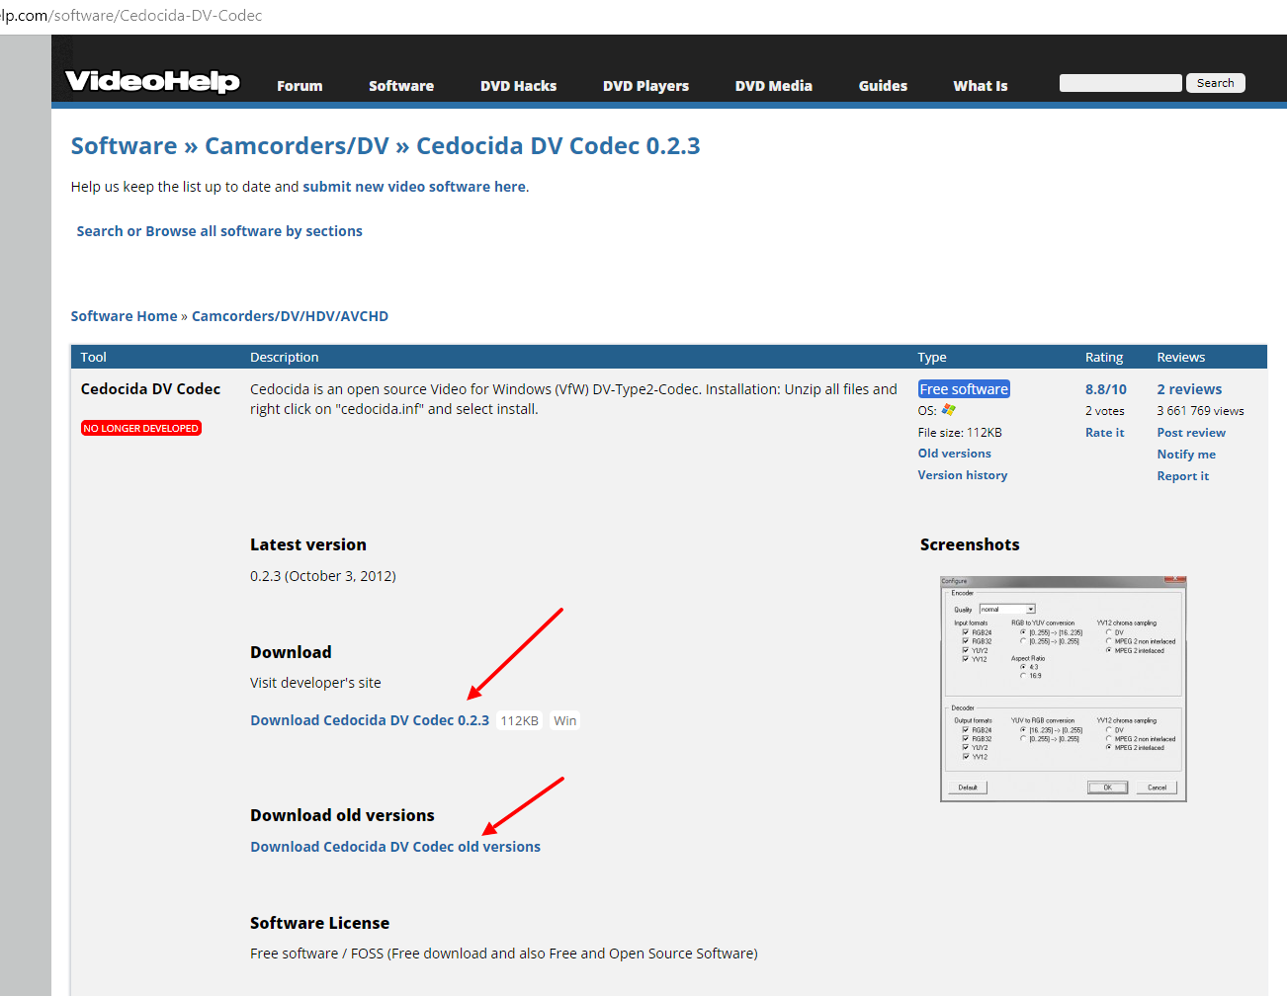Open Version history link
Screen dimensions: 1287x996
tap(963, 475)
